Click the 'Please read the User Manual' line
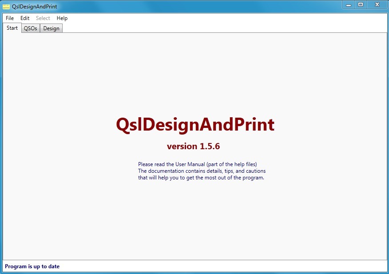 click(x=197, y=164)
